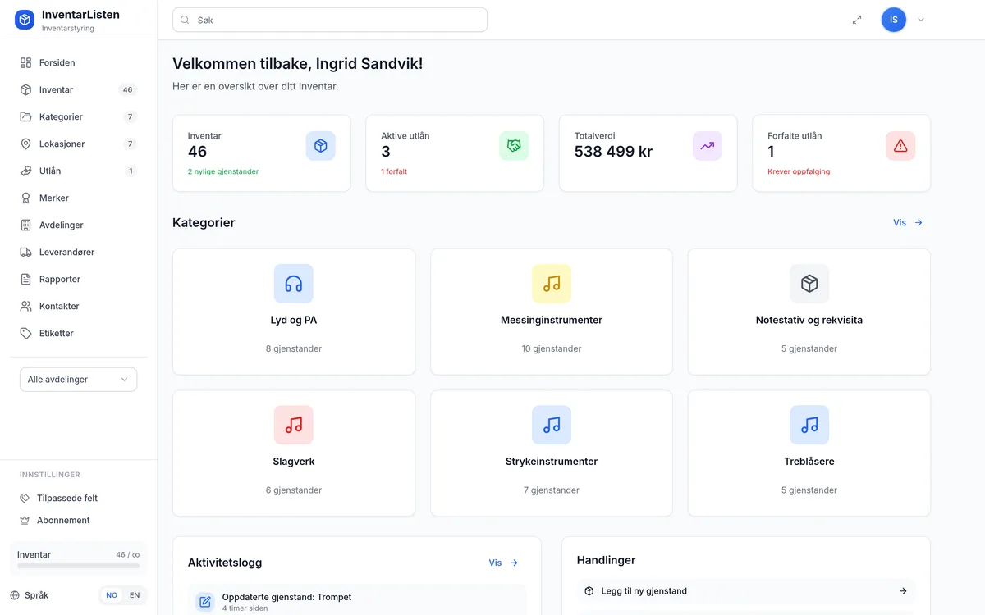The width and height of the screenshot is (985, 615).
Task: Click the Utlån count badge 1
Action: (x=131, y=171)
